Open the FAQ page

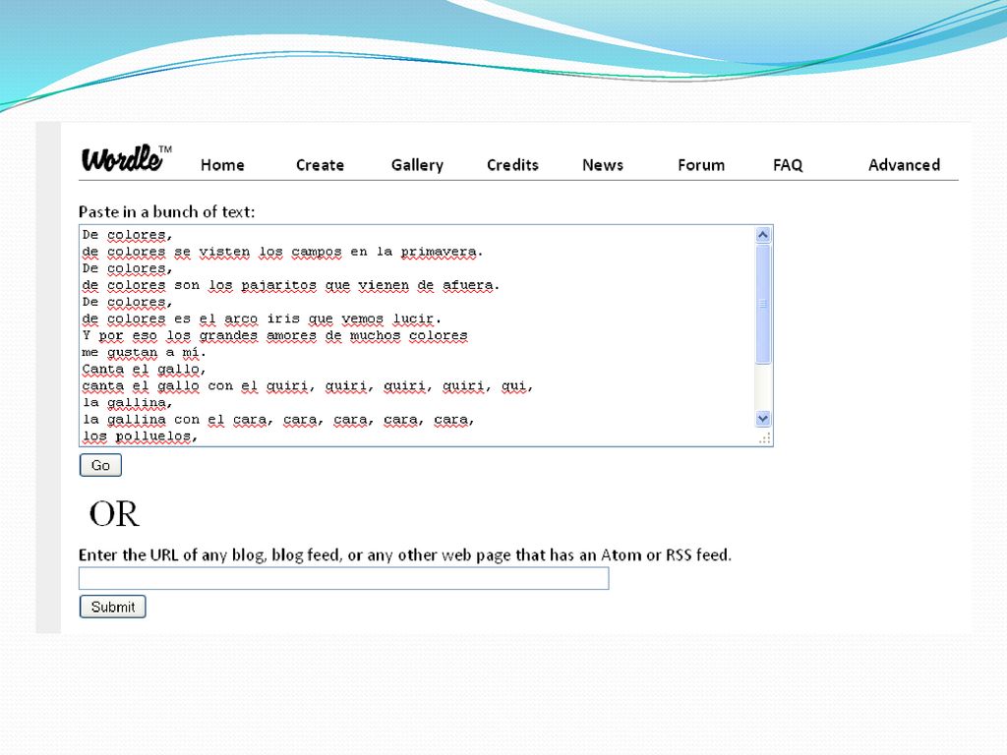[788, 165]
